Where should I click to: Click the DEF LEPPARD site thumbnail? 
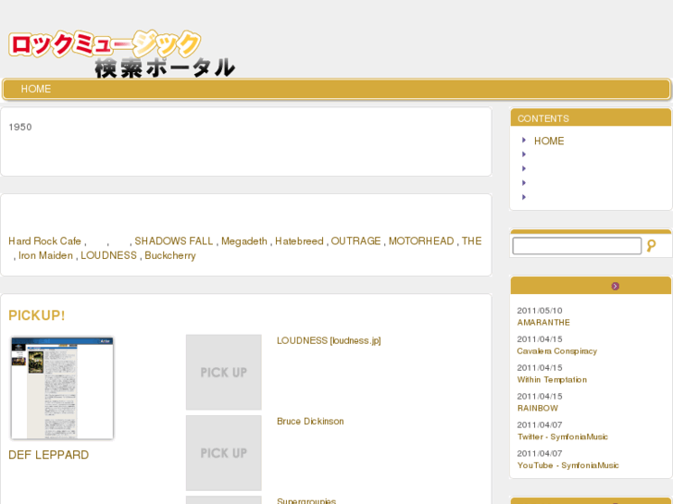coord(62,388)
